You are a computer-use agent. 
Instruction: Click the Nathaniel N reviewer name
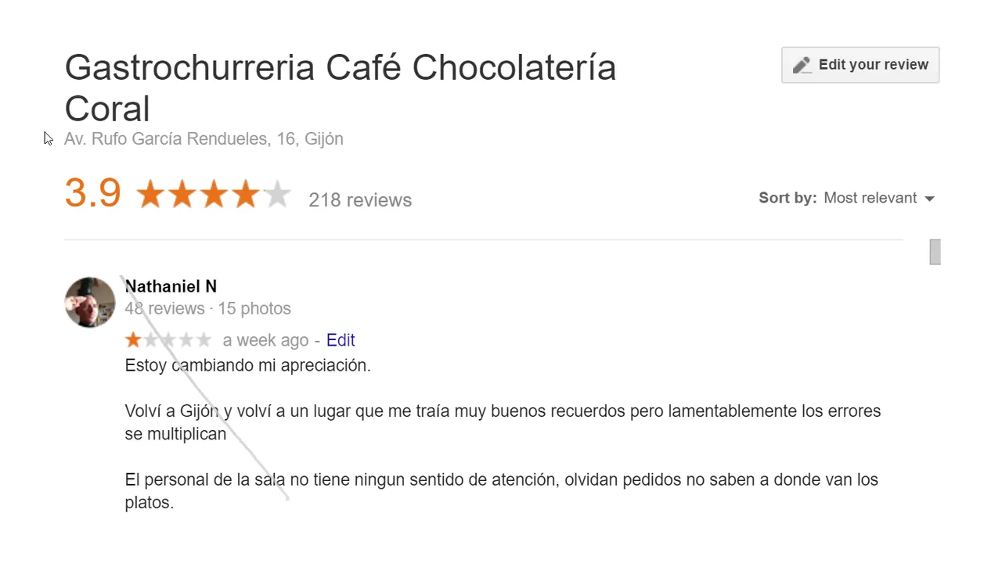[x=171, y=286]
